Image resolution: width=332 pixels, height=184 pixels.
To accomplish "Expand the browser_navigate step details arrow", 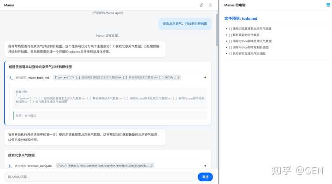I will (x=205, y=166).
